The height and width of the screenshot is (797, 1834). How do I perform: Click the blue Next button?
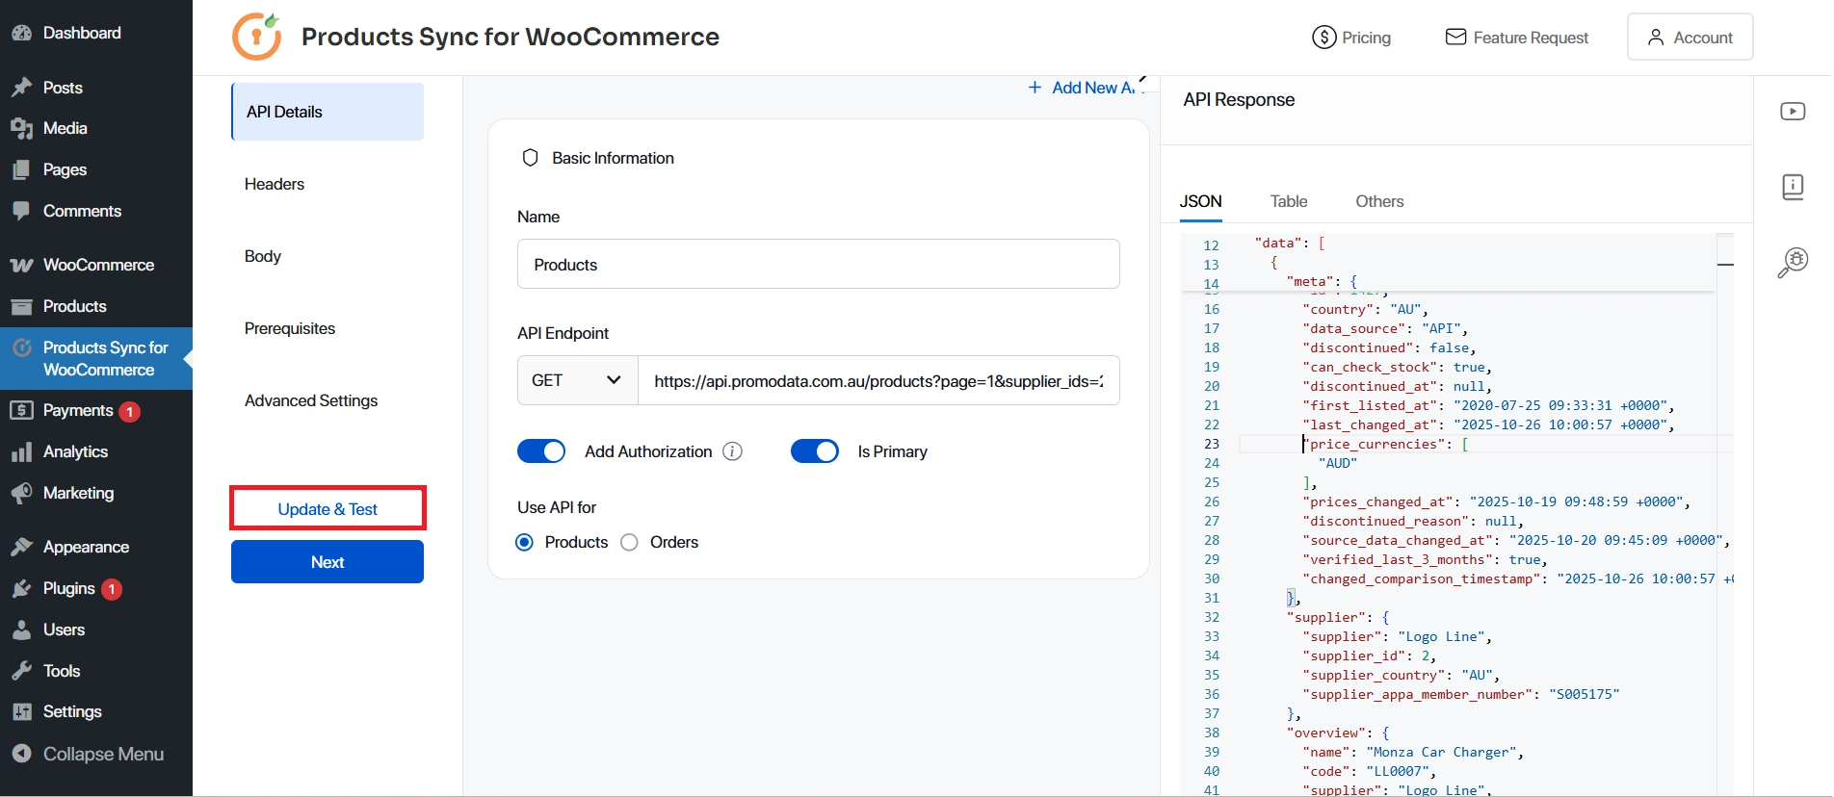(327, 562)
